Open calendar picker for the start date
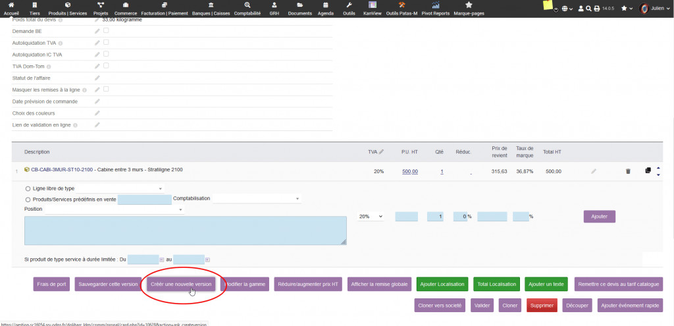 click(163, 259)
